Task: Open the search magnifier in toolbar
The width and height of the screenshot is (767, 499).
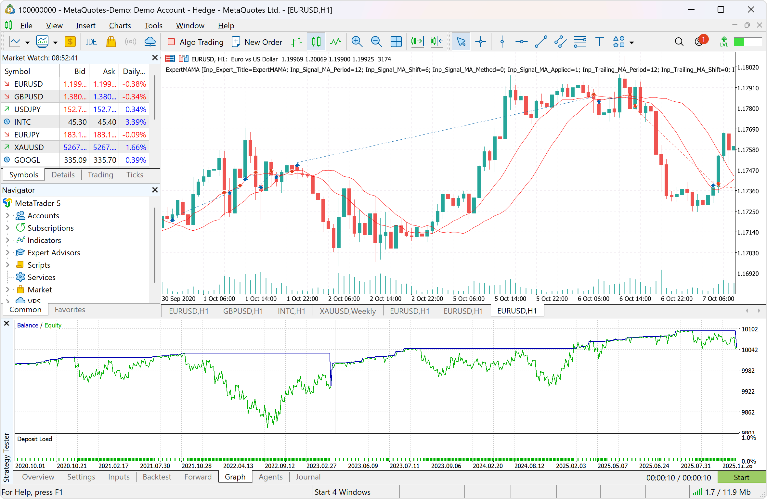Action: [x=679, y=42]
